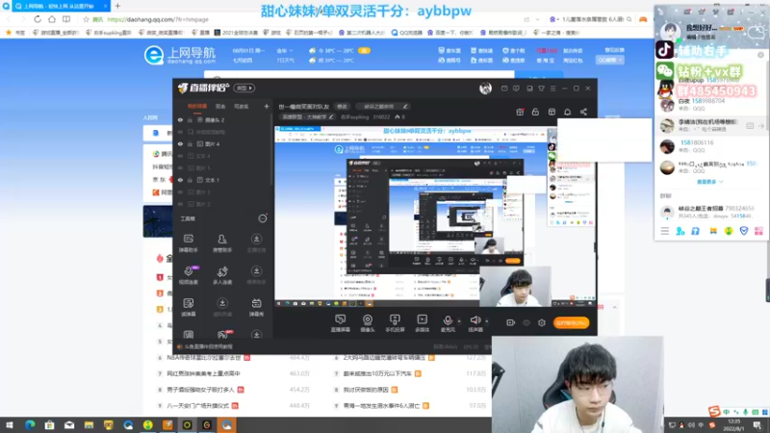The width and height of the screenshot is (770, 433).
Task: Toggle the lock icon above the preview
Action: (x=535, y=112)
